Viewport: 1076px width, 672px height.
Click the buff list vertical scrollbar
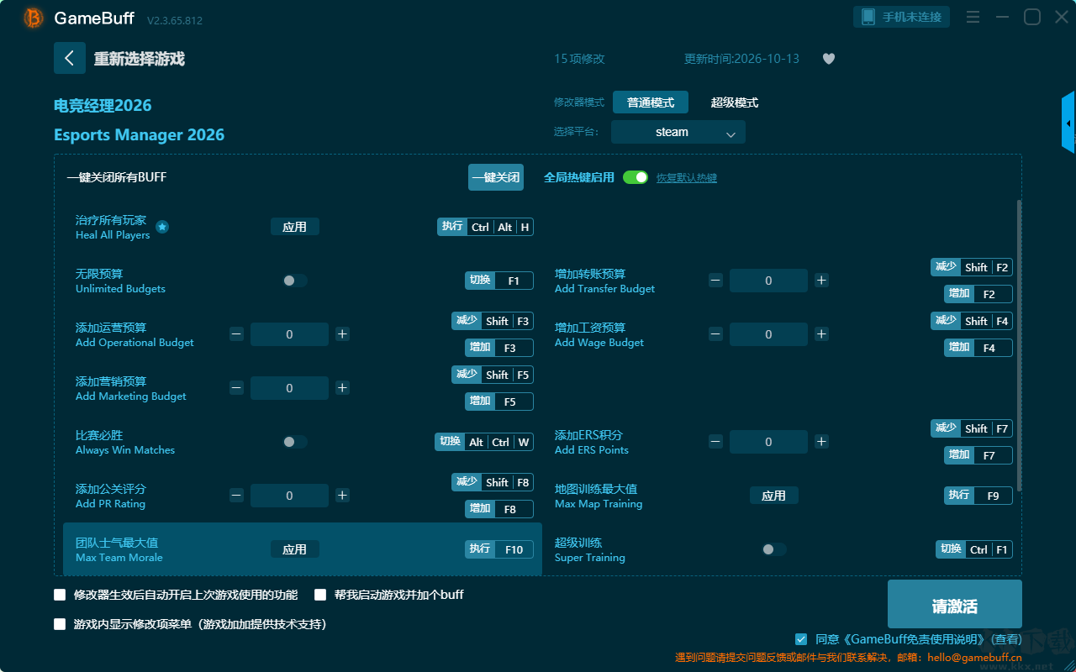[1020, 345]
